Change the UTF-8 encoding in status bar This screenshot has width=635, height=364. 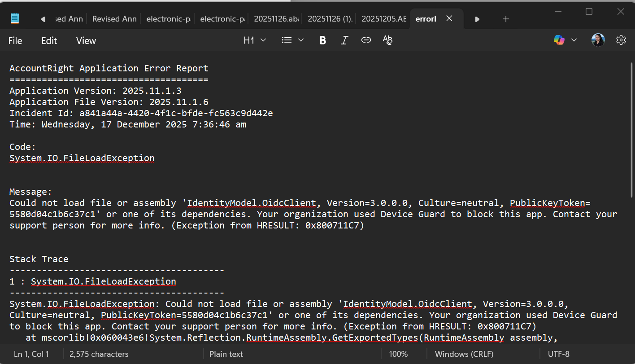click(x=558, y=354)
